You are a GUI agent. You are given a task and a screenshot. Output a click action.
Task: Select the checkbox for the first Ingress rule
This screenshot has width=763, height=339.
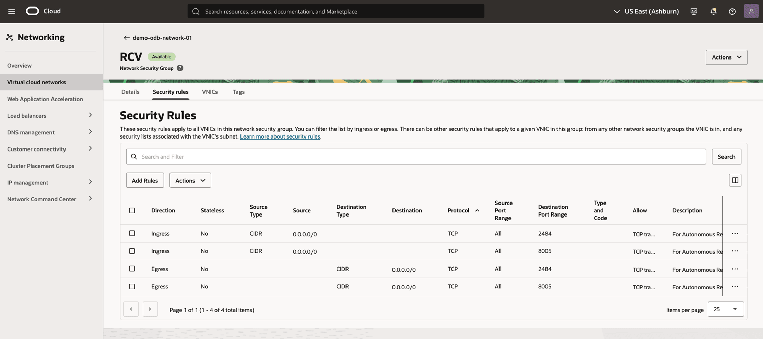coord(132,233)
